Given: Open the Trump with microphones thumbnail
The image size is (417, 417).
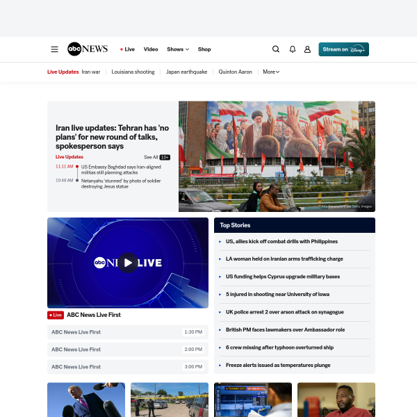Looking at the screenshot, I should [86, 400].
